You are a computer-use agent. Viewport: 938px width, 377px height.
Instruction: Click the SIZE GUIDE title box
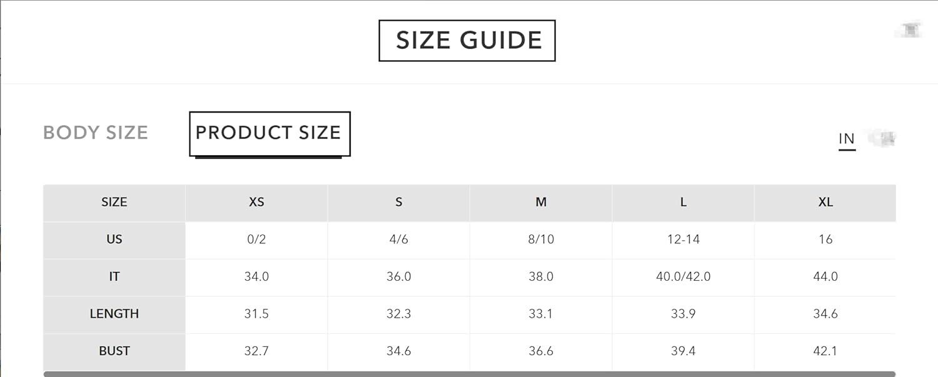(467, 41)
